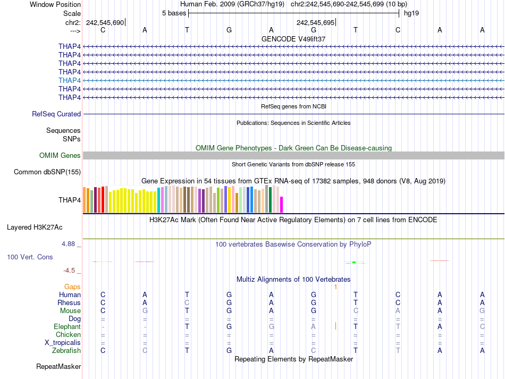Click the magenta bar in GTEx expression chart

click(282, 204)
